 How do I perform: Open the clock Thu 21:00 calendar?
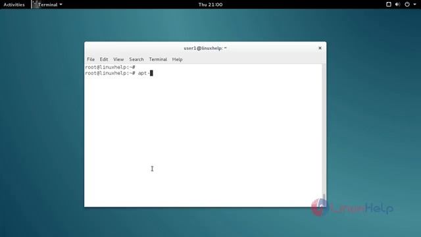pos(210,5)
